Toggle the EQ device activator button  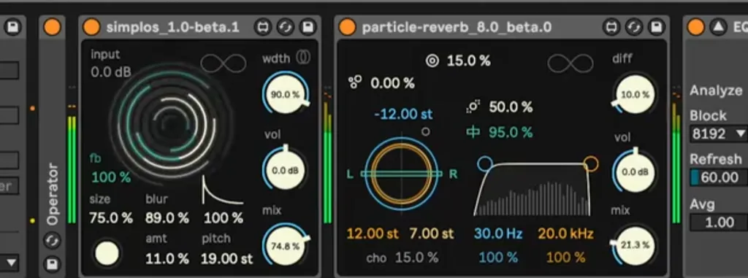click(696, 27)
